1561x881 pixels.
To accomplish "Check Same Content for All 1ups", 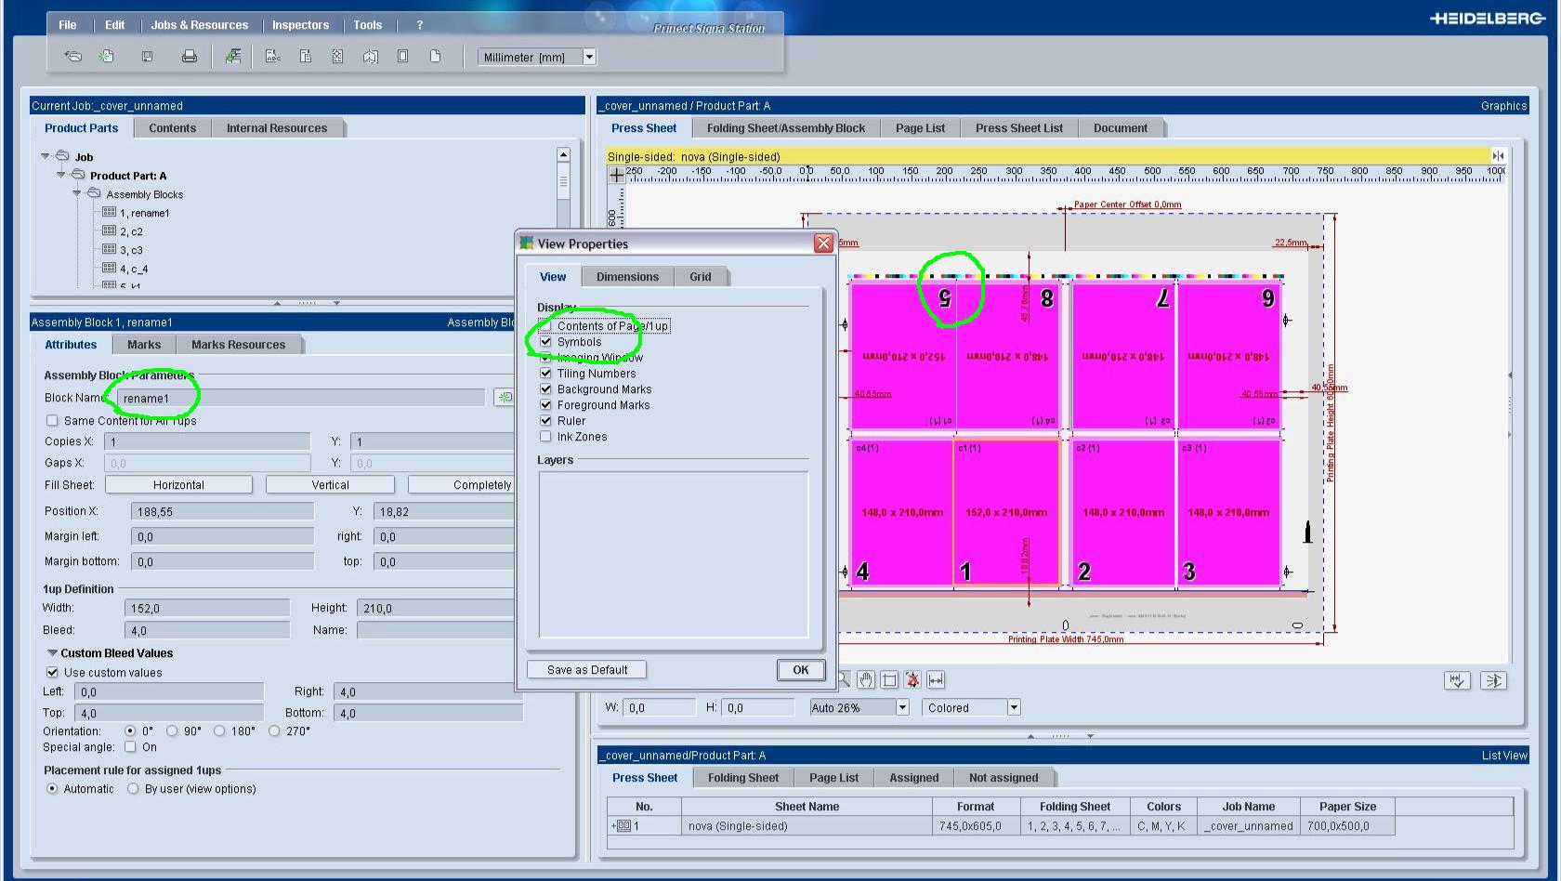I will (x=52, y=421).
